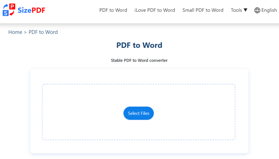Expand the Tools dropdown arrow
Screen dimensions: 279x159
click(x=246, y=10)
